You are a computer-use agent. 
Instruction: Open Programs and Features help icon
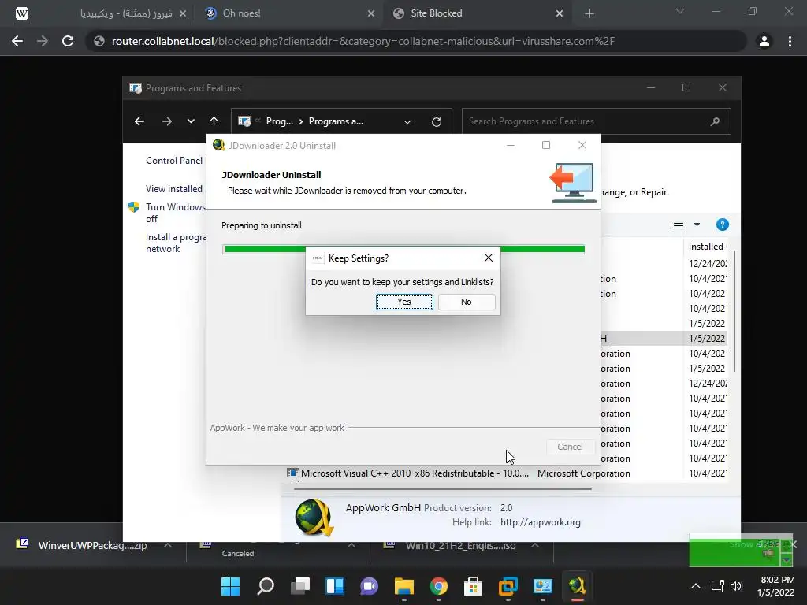click(722, 225)
